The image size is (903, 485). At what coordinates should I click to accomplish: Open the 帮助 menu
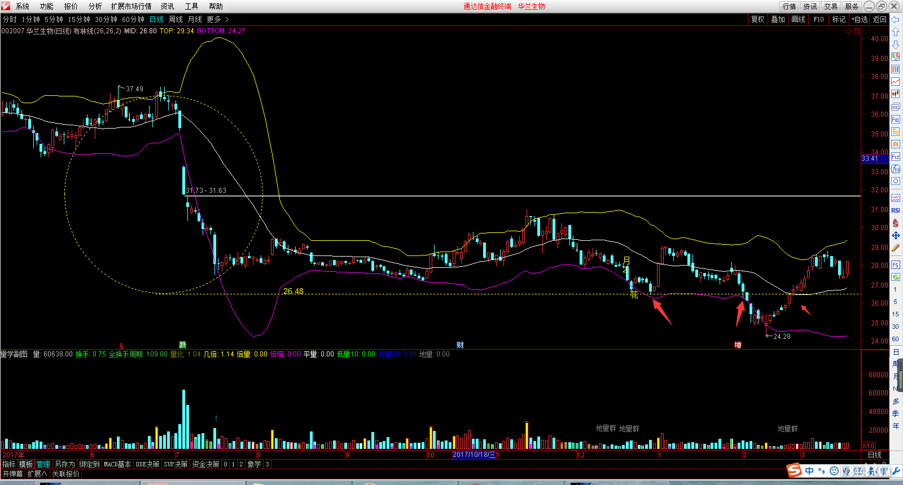tap(216, 6)
